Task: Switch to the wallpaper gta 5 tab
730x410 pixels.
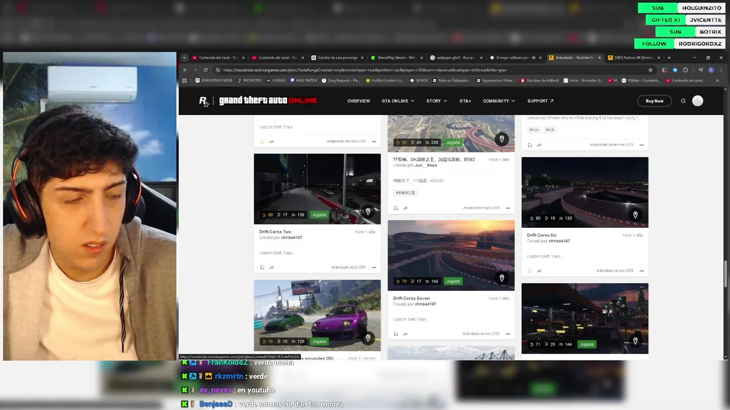Action: click(455, 58)
